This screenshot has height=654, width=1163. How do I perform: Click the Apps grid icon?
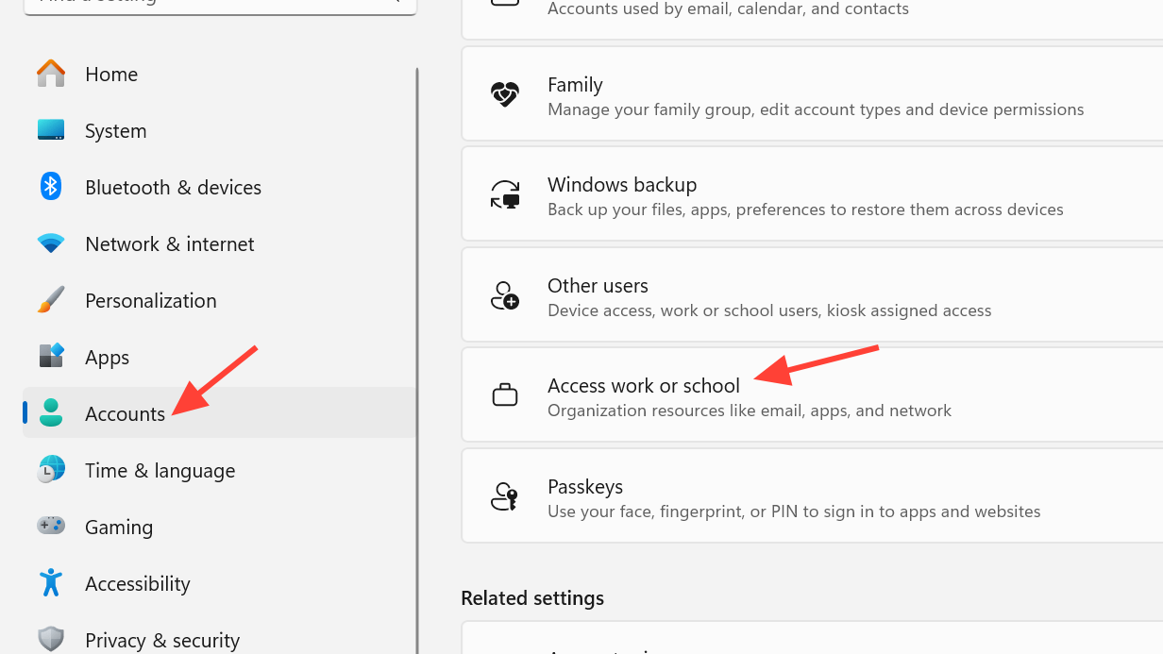pos(51,357)
